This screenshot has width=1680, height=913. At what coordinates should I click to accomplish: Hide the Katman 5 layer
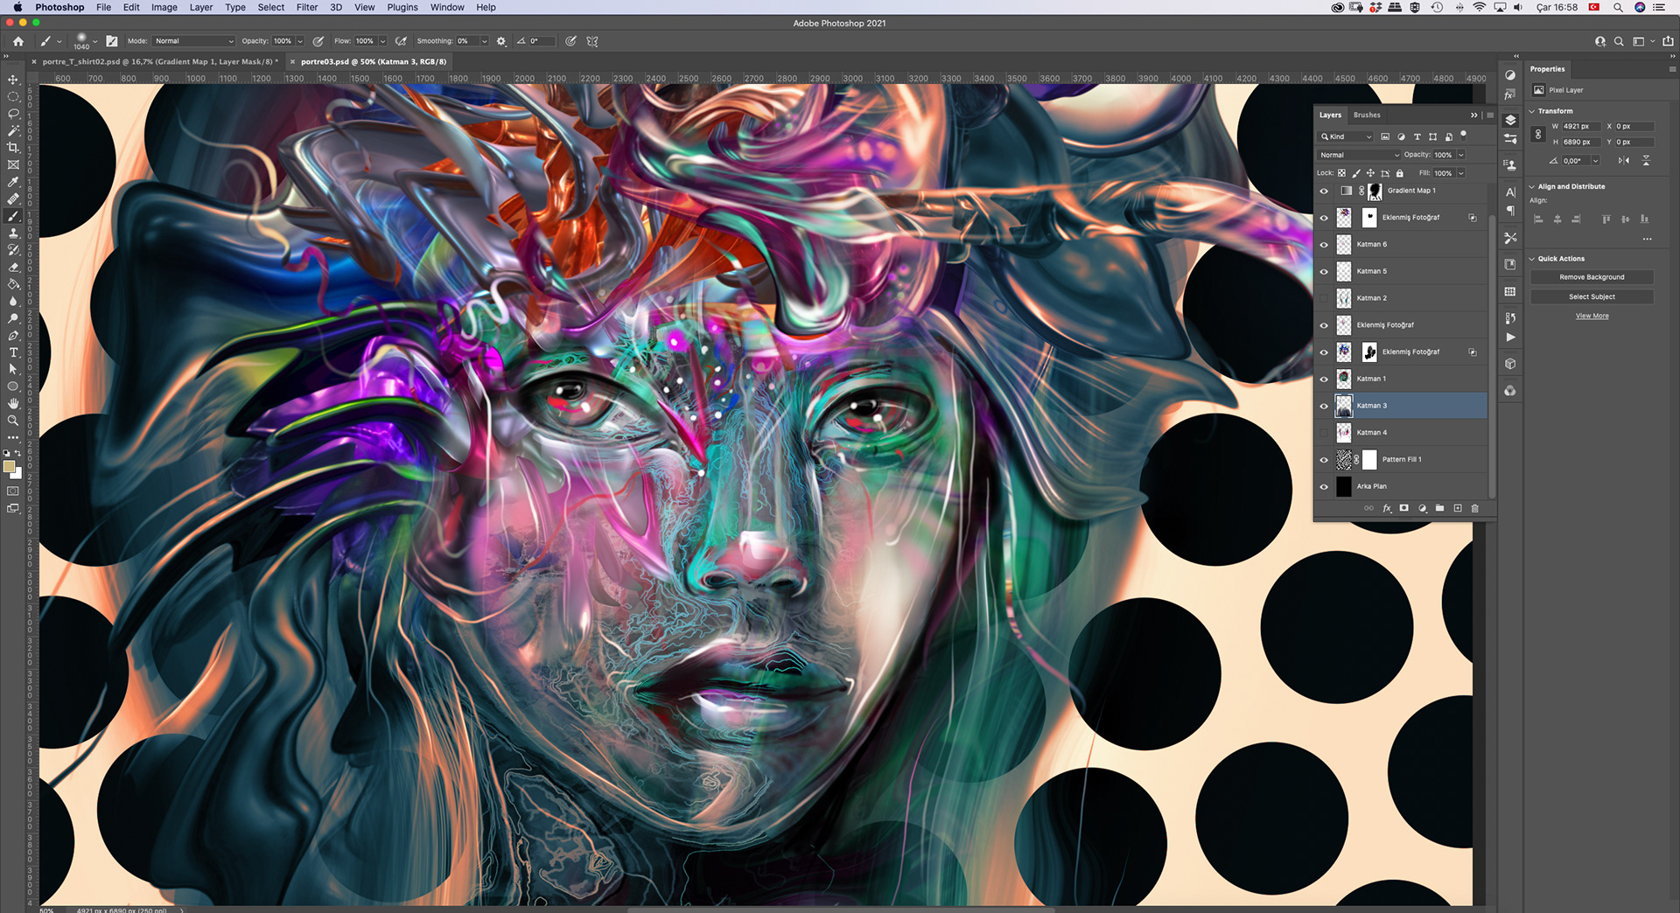point(1324,272)
